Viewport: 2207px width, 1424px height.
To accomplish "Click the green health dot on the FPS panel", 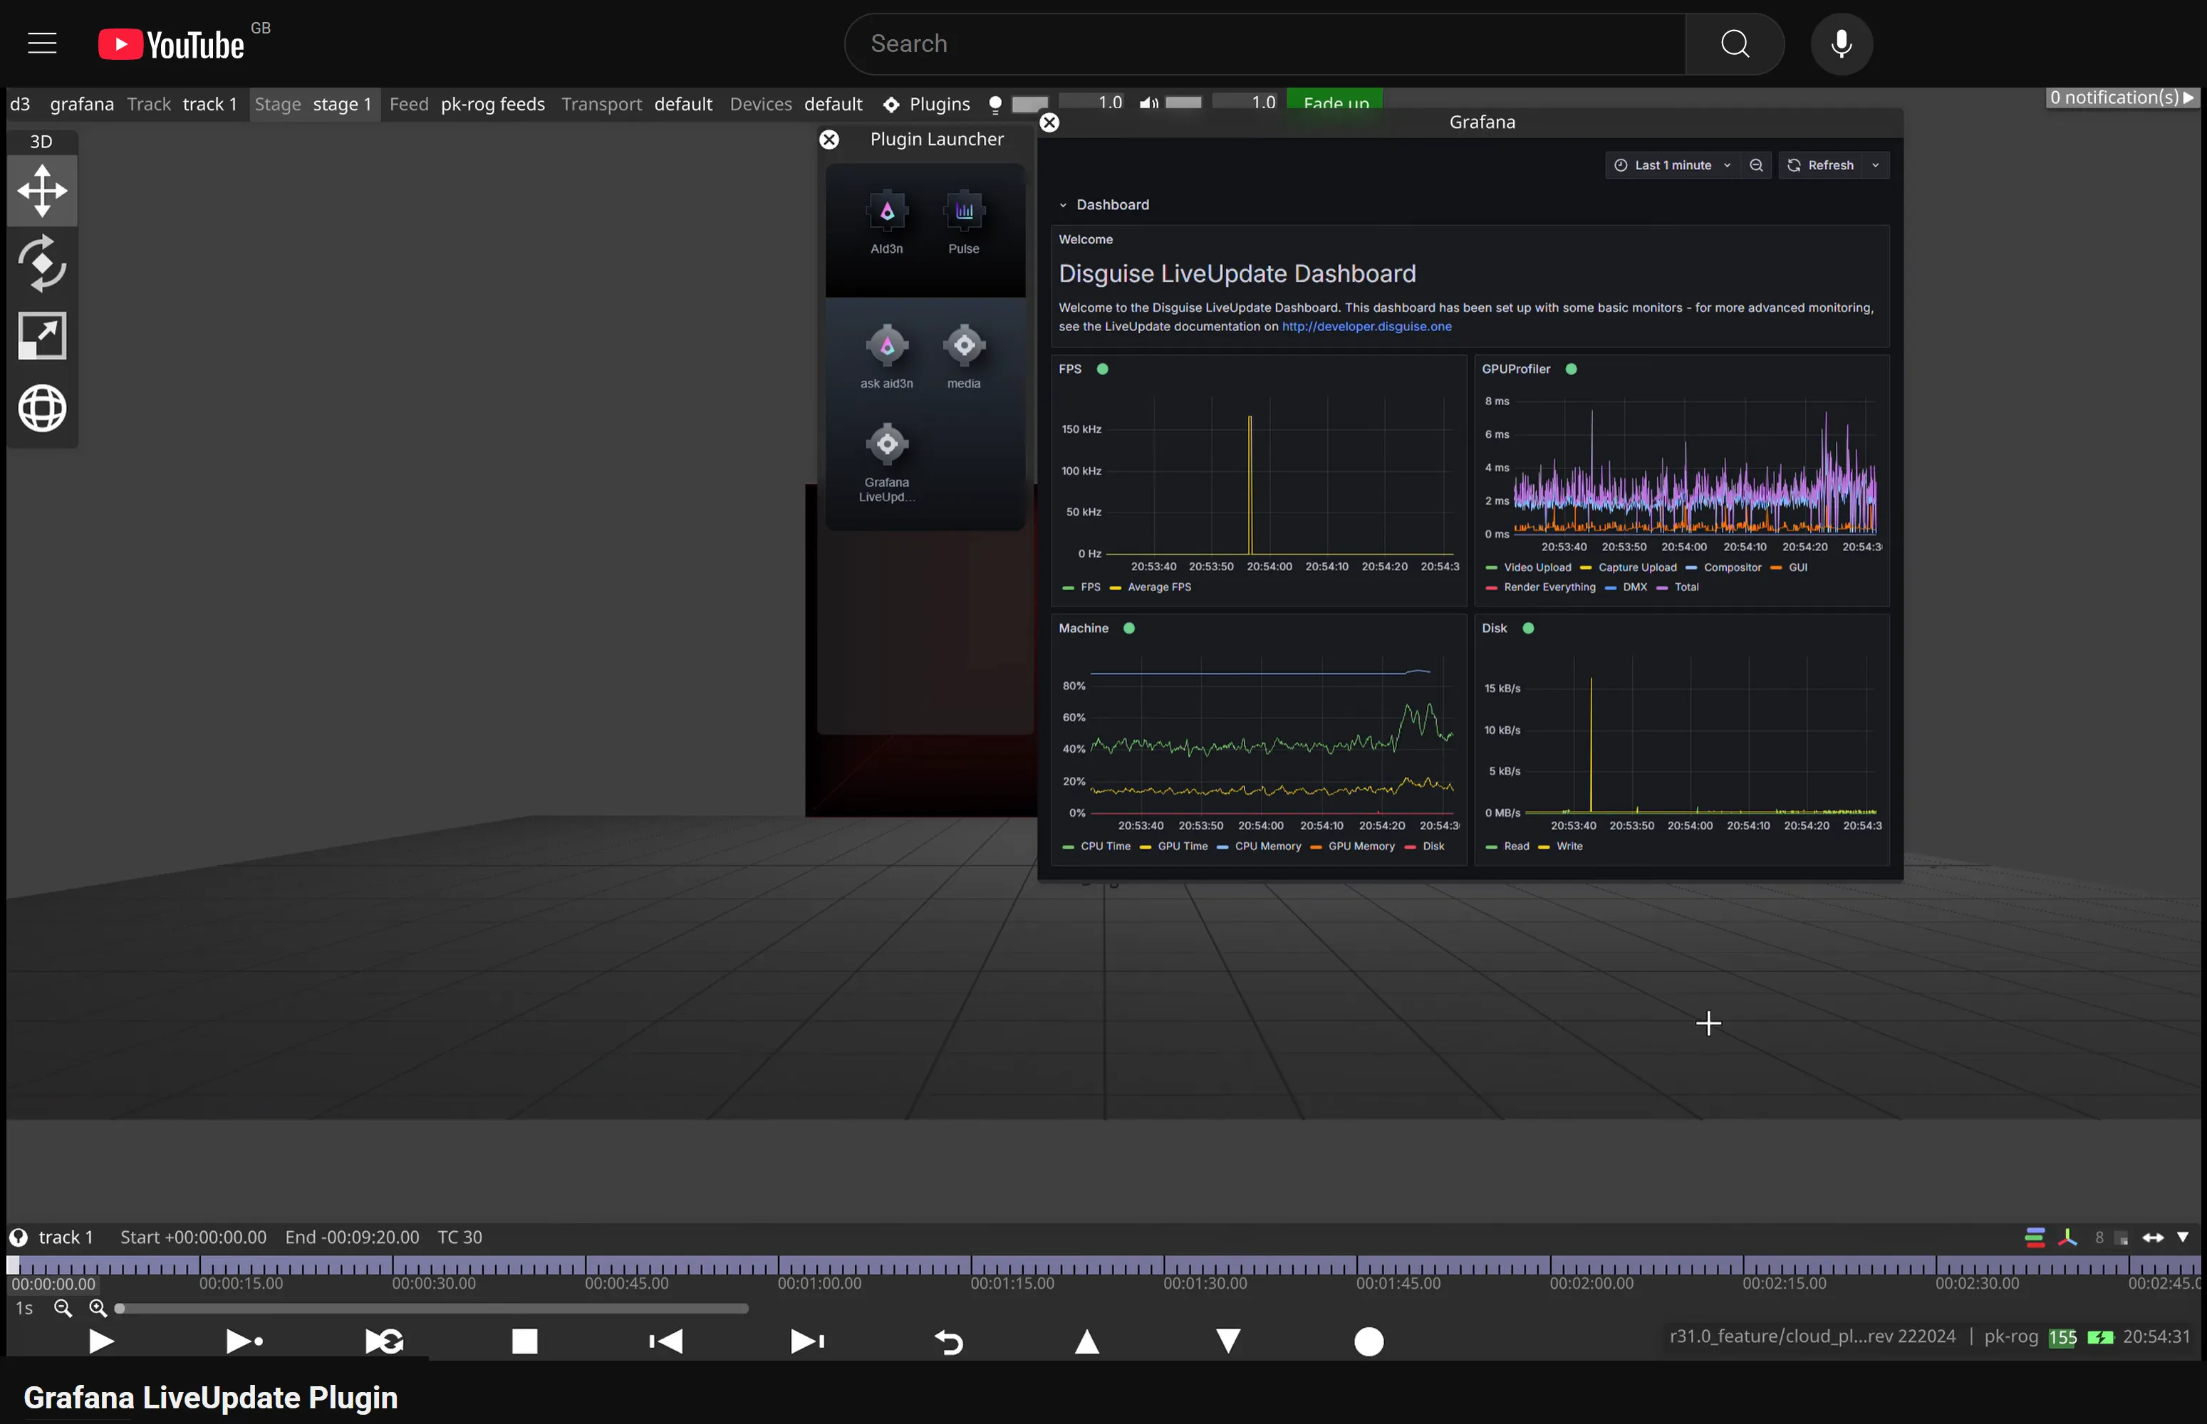I will 1101,369.
